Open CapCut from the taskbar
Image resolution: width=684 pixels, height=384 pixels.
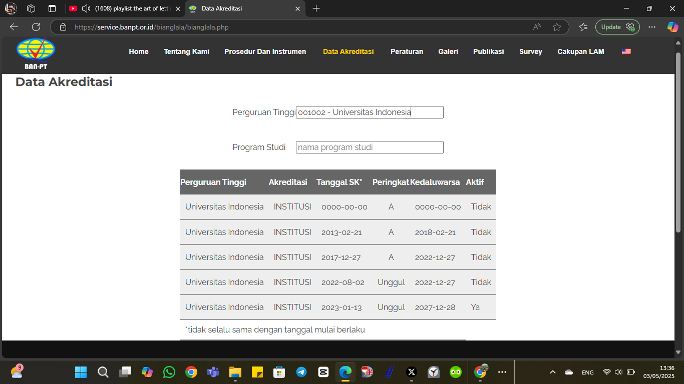323,372
